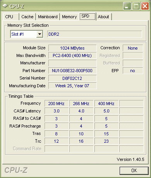The image size is (151, 178).
Task: Click the Memory Slot Selection group label
Action: point(28,25)
